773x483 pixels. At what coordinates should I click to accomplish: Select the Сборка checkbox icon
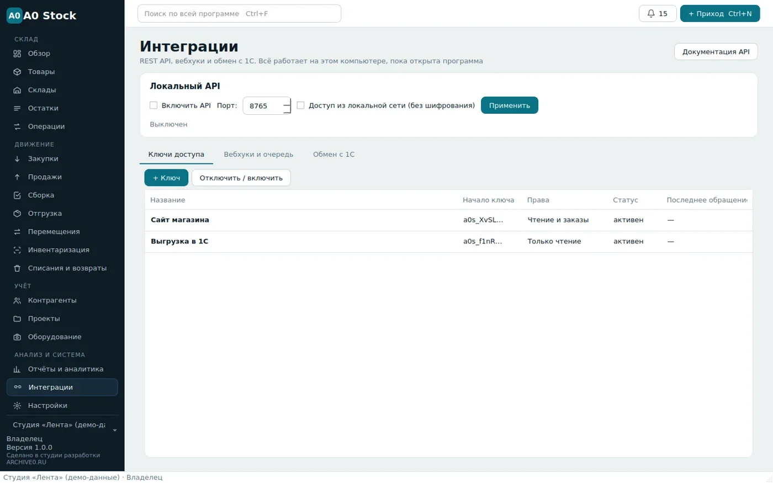(x=17, y=195)
